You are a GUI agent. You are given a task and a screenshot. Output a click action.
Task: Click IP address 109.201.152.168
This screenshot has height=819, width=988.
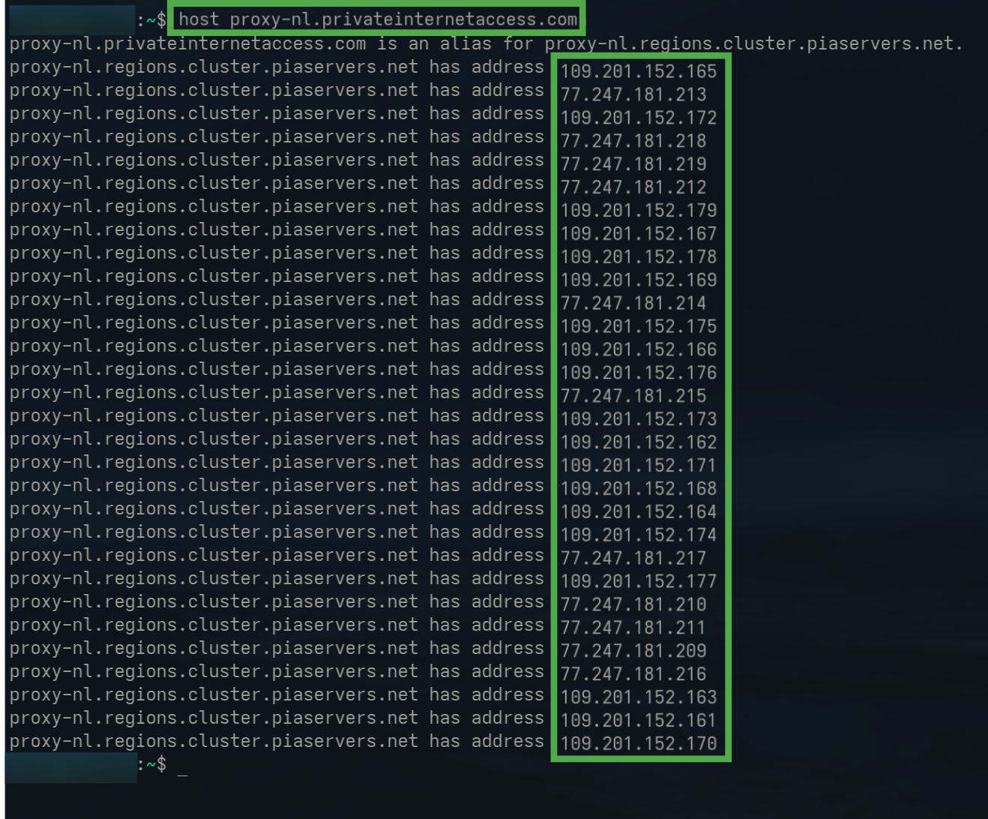[639, 490]
